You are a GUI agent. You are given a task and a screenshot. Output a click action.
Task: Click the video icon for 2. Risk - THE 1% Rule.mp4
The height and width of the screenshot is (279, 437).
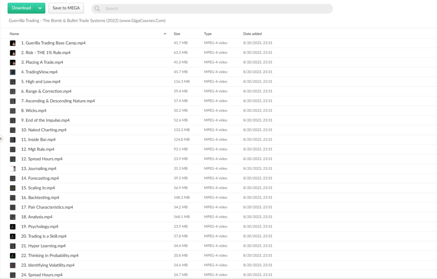[13, 53]
